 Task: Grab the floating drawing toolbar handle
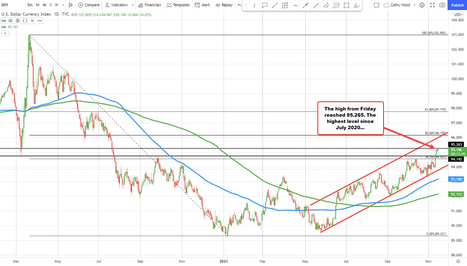click(x=246, y=5)
